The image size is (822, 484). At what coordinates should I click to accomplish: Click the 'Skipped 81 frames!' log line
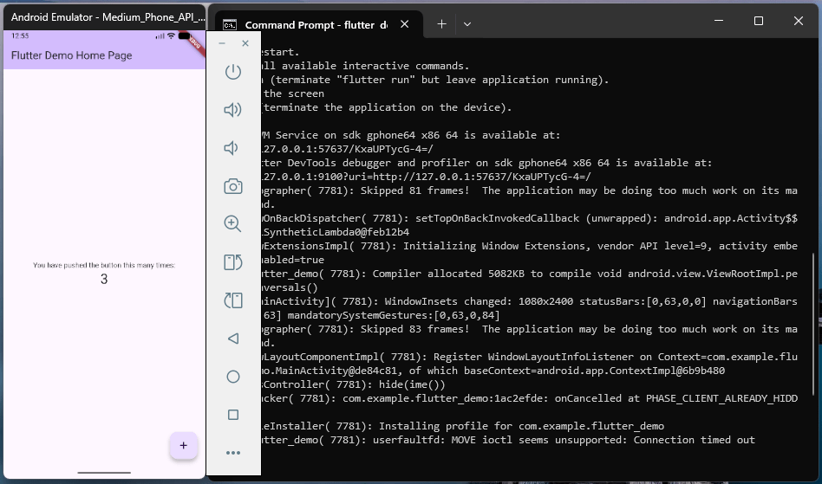(530, 190)
